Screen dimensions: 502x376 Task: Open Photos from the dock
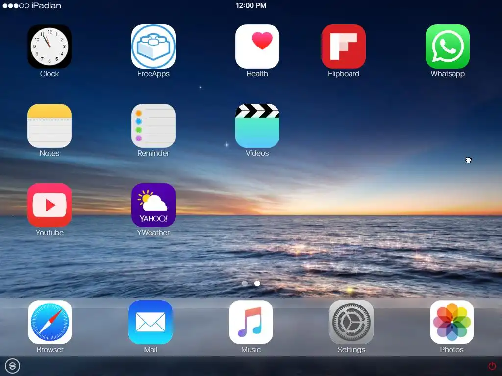pyautogui.click(x=452, y=322)
